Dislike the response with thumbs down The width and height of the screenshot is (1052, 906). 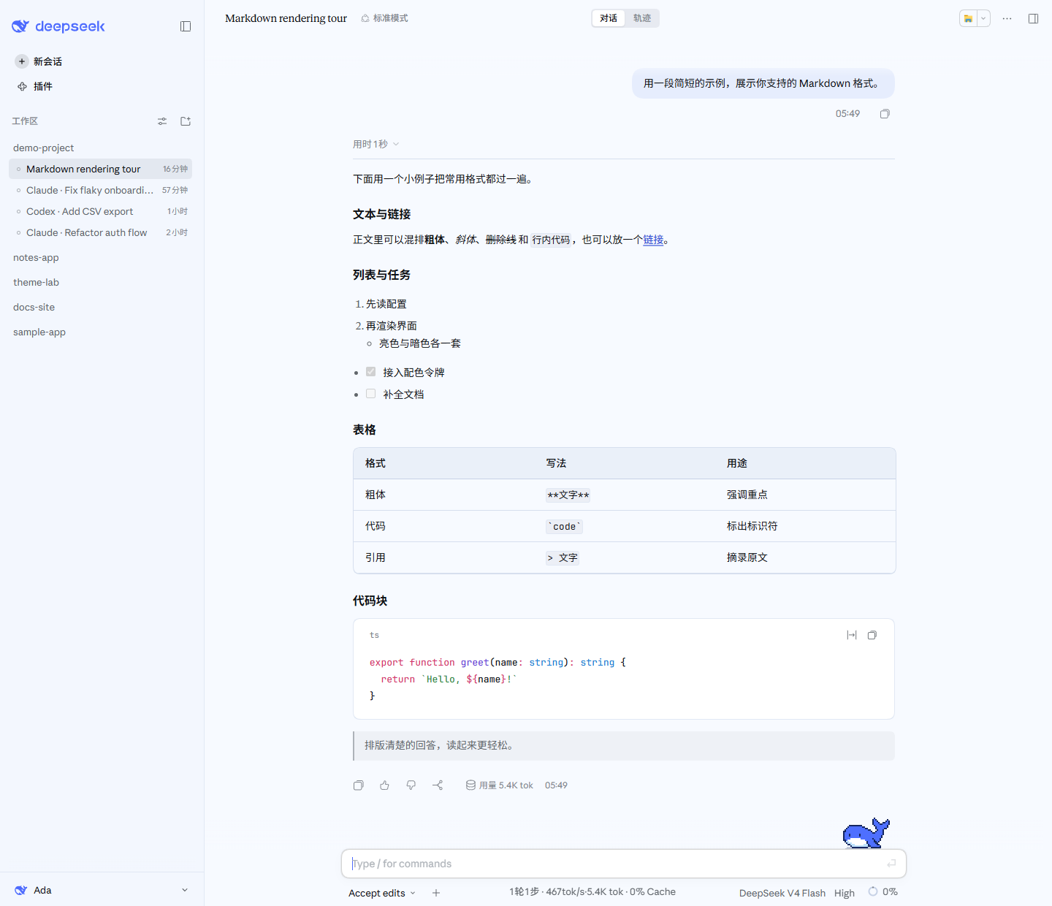[411, 785]
